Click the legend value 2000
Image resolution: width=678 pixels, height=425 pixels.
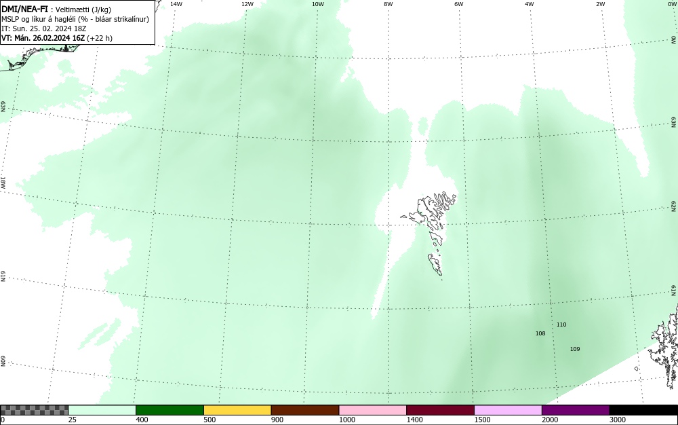click(x=550, y=420)
